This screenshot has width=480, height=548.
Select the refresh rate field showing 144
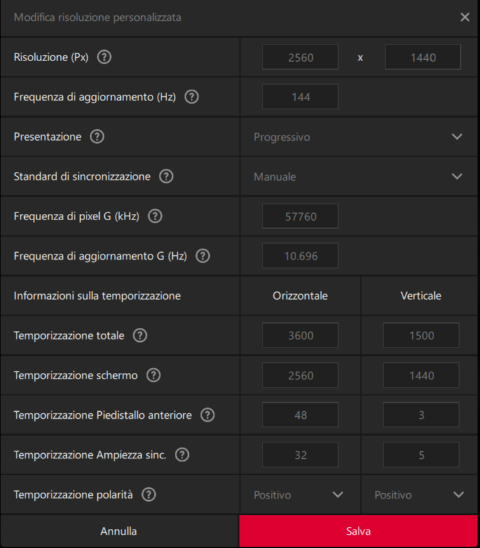coord(299,96)
